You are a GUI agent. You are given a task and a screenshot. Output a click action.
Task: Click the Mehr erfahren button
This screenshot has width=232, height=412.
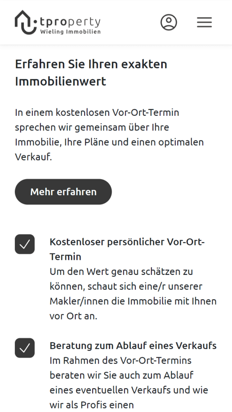click(x=63, y=192)
